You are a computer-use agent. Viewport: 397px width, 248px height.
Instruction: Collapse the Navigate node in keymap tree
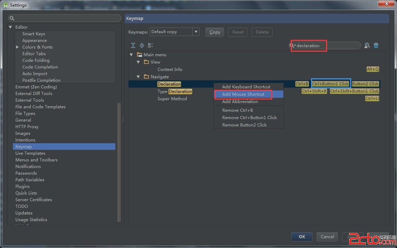pos(138,77)
